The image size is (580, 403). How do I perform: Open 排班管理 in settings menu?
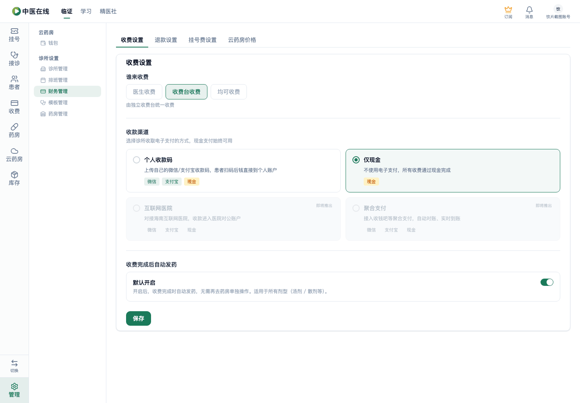(x=67, y=80)
